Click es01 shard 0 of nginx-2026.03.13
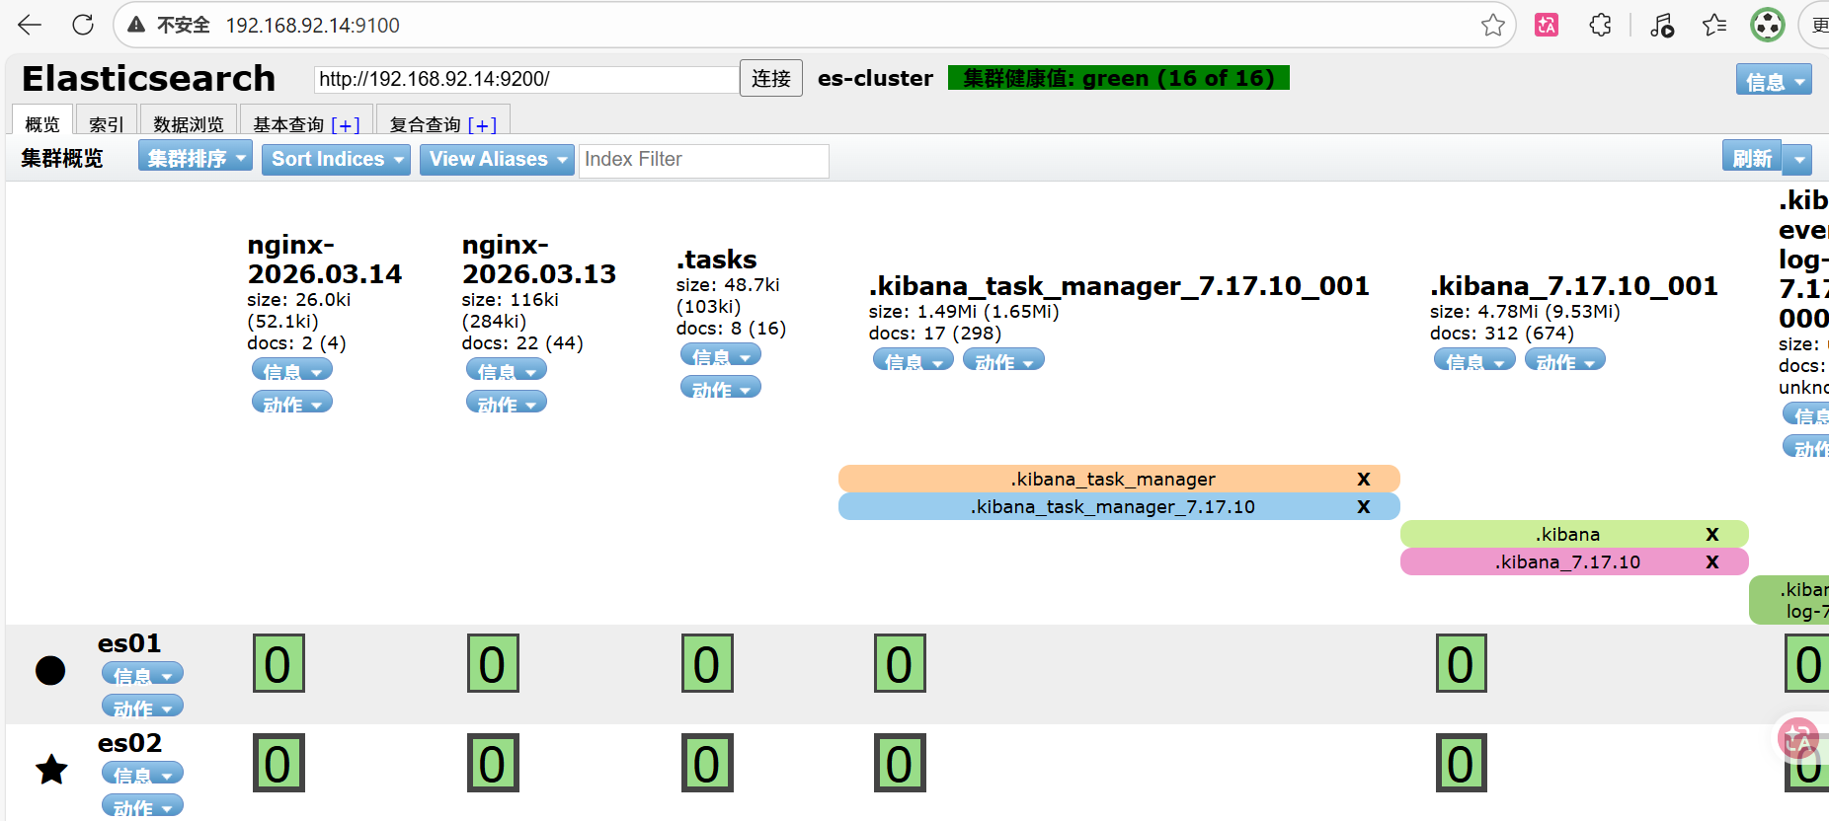The image size is (1829, 821). coord(493,663)
